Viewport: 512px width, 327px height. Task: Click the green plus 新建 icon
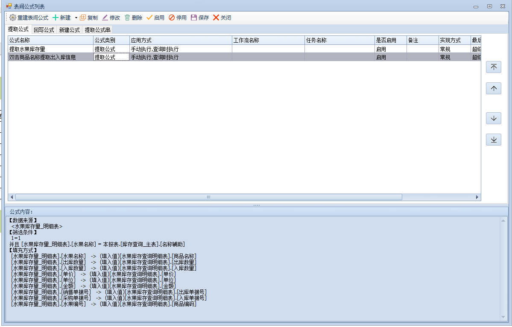56,18
